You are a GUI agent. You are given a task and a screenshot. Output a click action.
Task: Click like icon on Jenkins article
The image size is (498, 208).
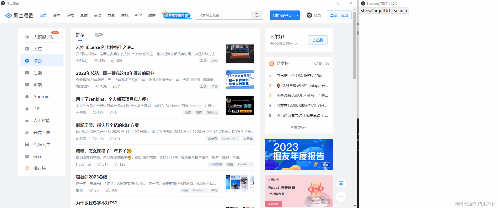112,113
